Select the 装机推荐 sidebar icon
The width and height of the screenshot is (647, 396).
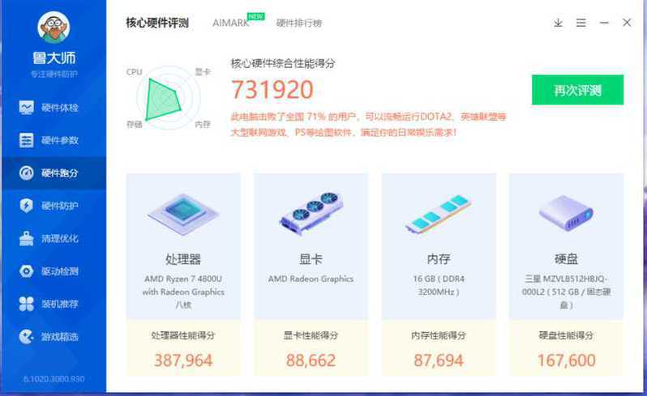pos(27,304)
